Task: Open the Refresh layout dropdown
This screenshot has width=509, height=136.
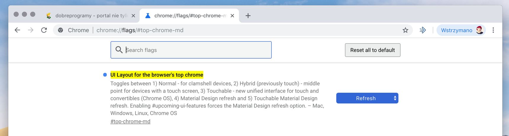Action: [367, 98]
